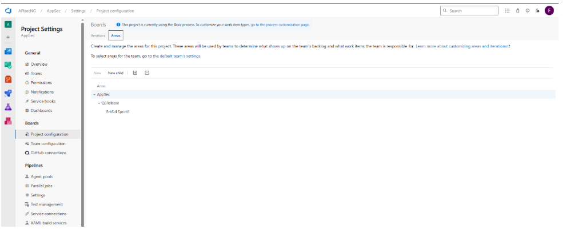
Task: Select the EntSol Sprint1 area row
Action: click(118, 112)
